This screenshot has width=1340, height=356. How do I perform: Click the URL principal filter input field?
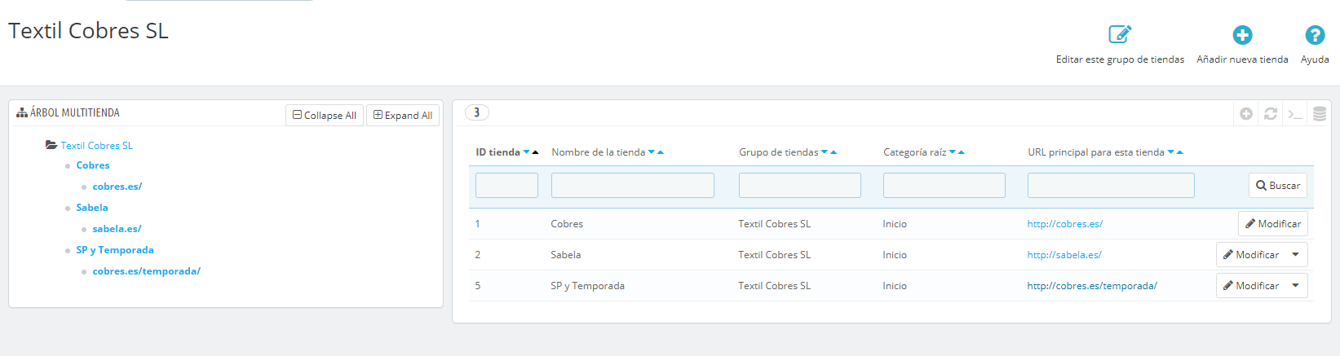click(1111, 185)
